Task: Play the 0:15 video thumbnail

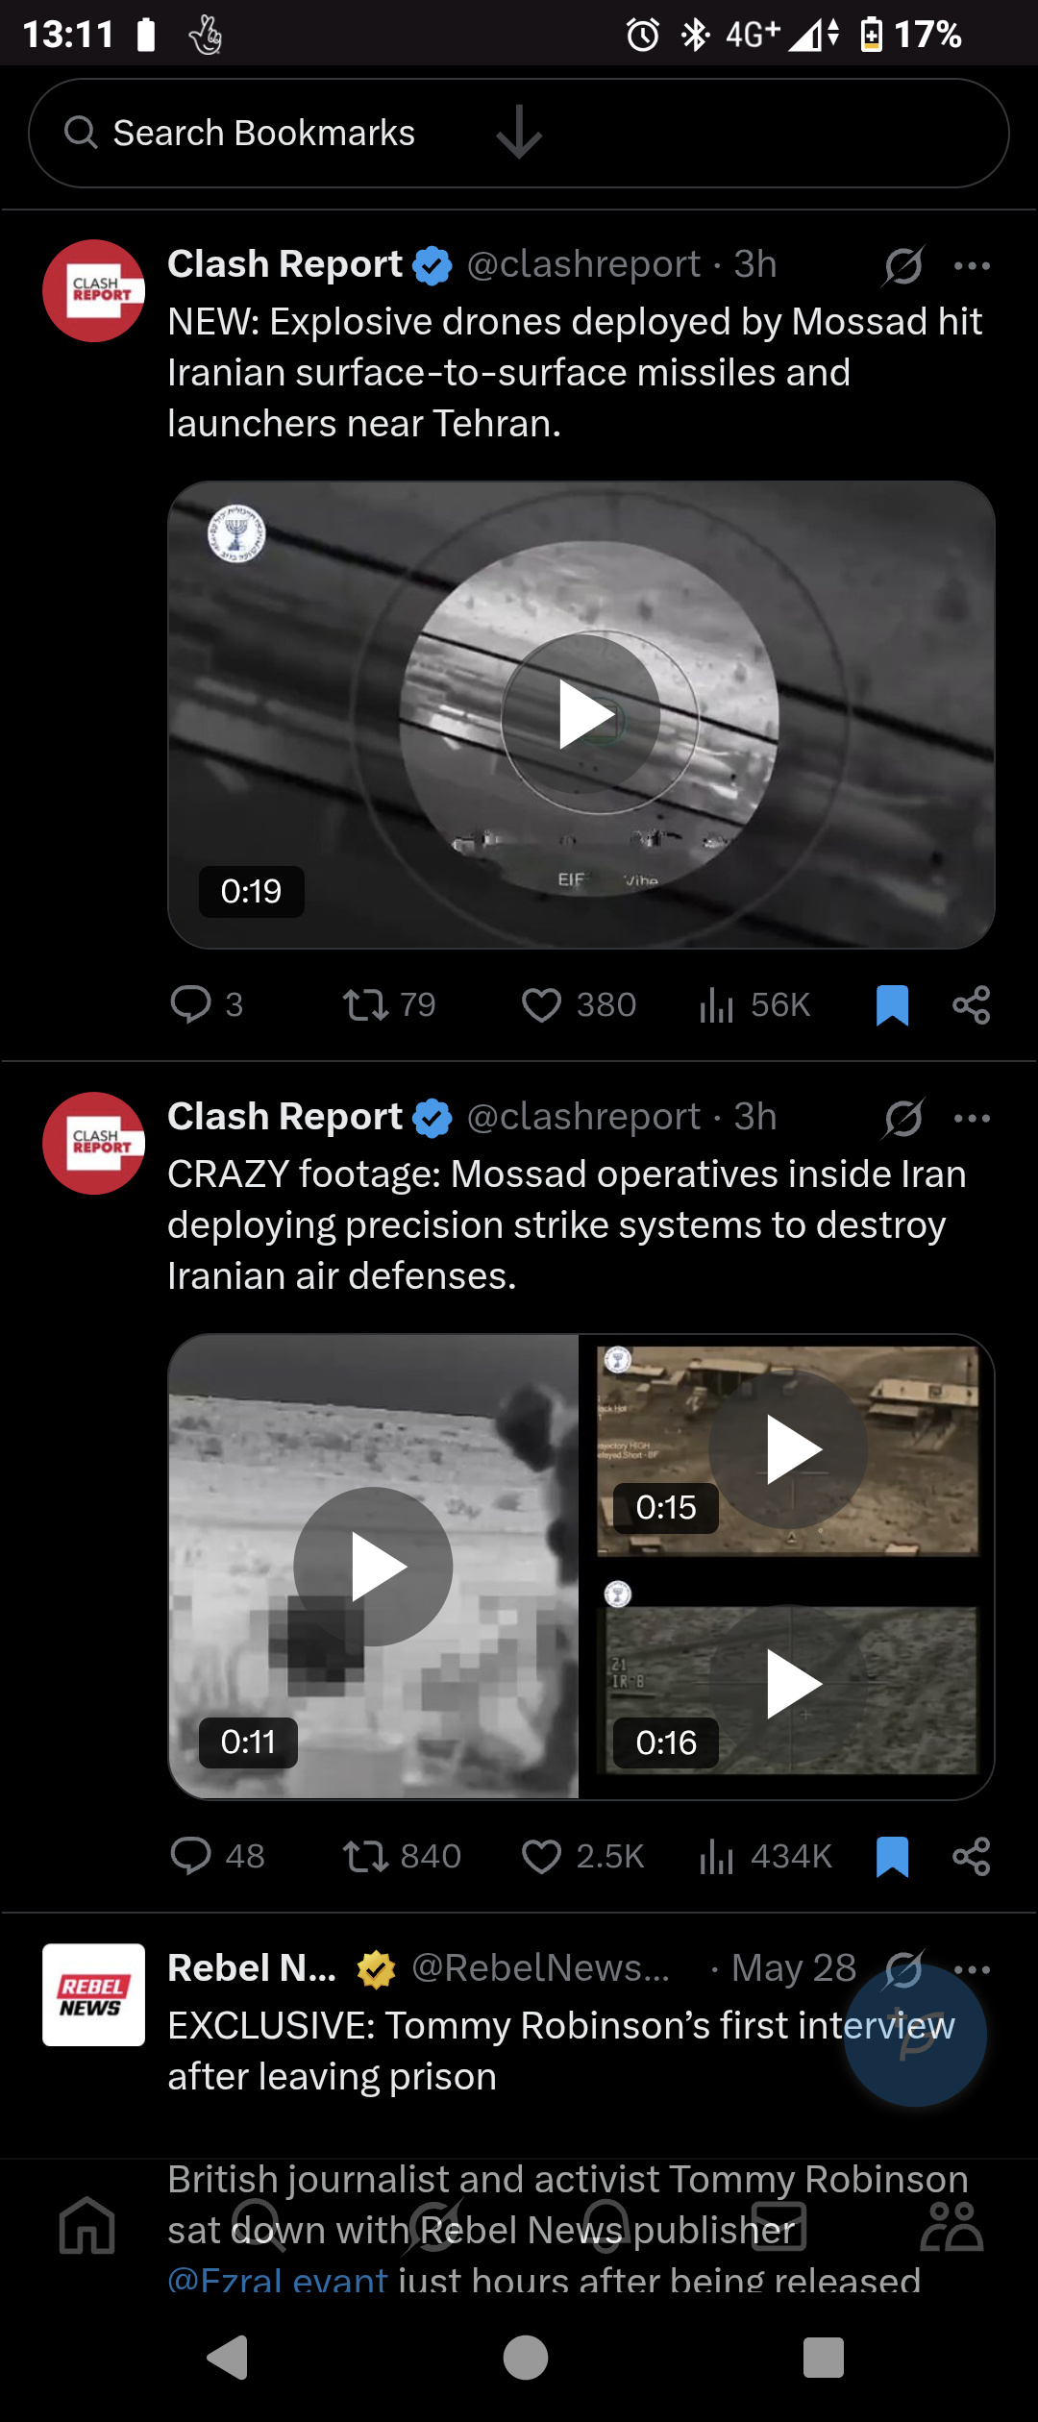Action: tap(788, 1449)
